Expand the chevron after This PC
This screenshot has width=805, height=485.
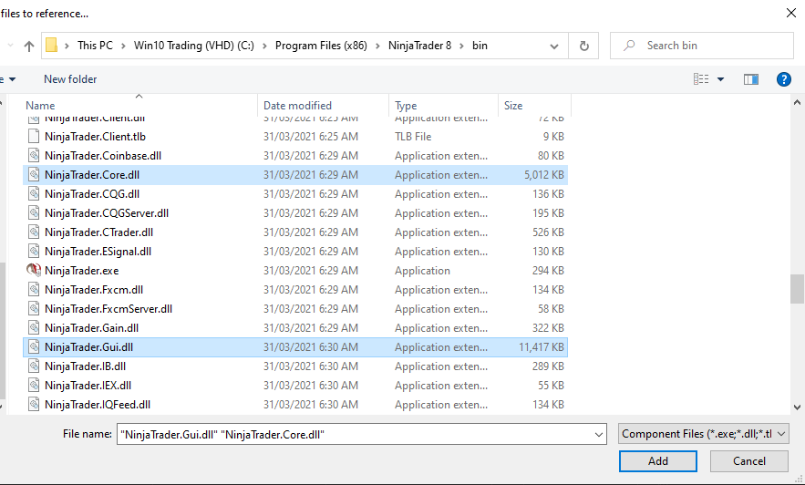(123, 46)
